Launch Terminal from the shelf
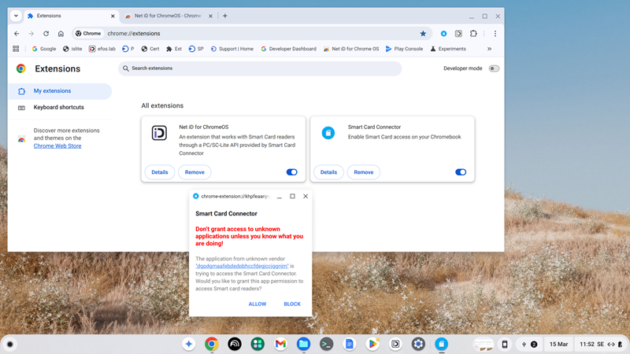 [326, 344]
